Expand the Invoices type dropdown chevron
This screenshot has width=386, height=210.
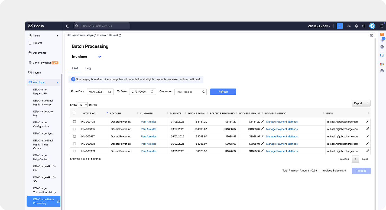tap(100, 57)
